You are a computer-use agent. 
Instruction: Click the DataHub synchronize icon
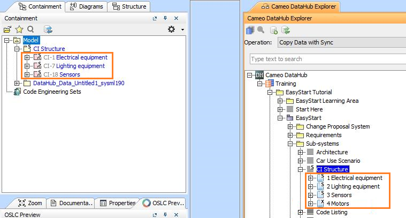tap(286, 30)
